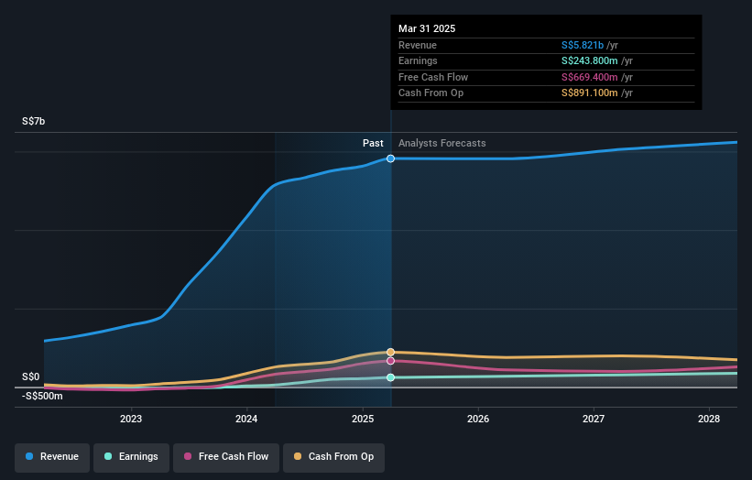Click the Past label on chart
The width and height of the screenshot is (752, 480).
point(373,144)
